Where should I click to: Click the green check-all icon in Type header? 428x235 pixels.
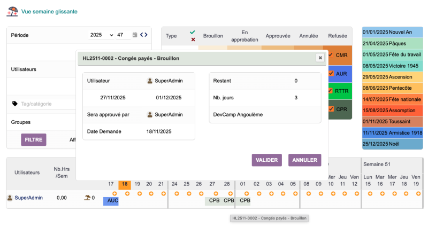coord(193,32)
